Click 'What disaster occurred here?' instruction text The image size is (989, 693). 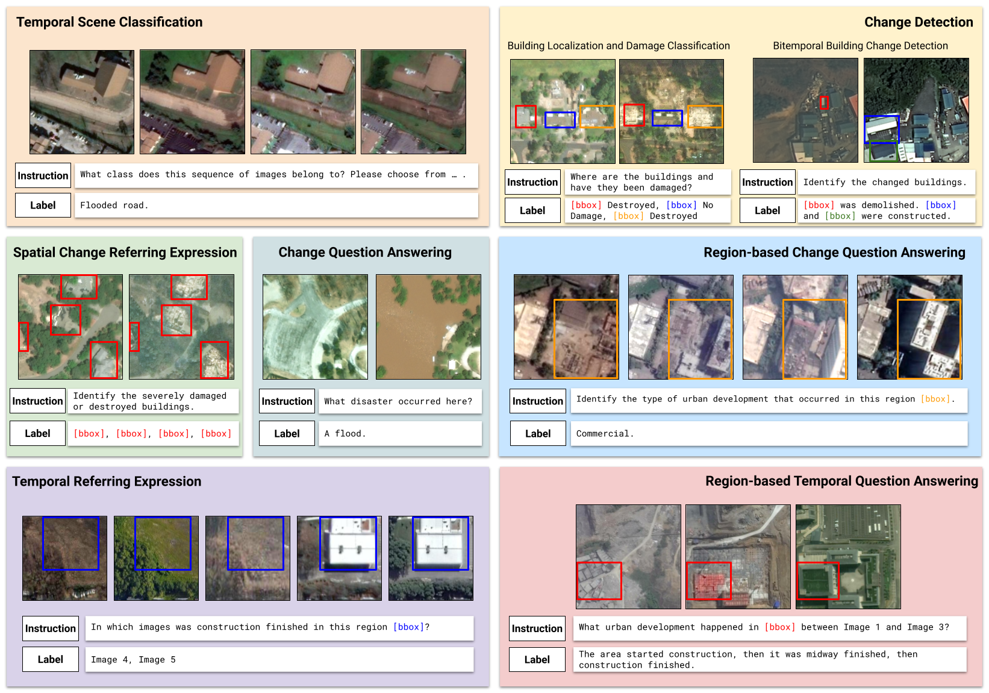[x=398, y=401]
